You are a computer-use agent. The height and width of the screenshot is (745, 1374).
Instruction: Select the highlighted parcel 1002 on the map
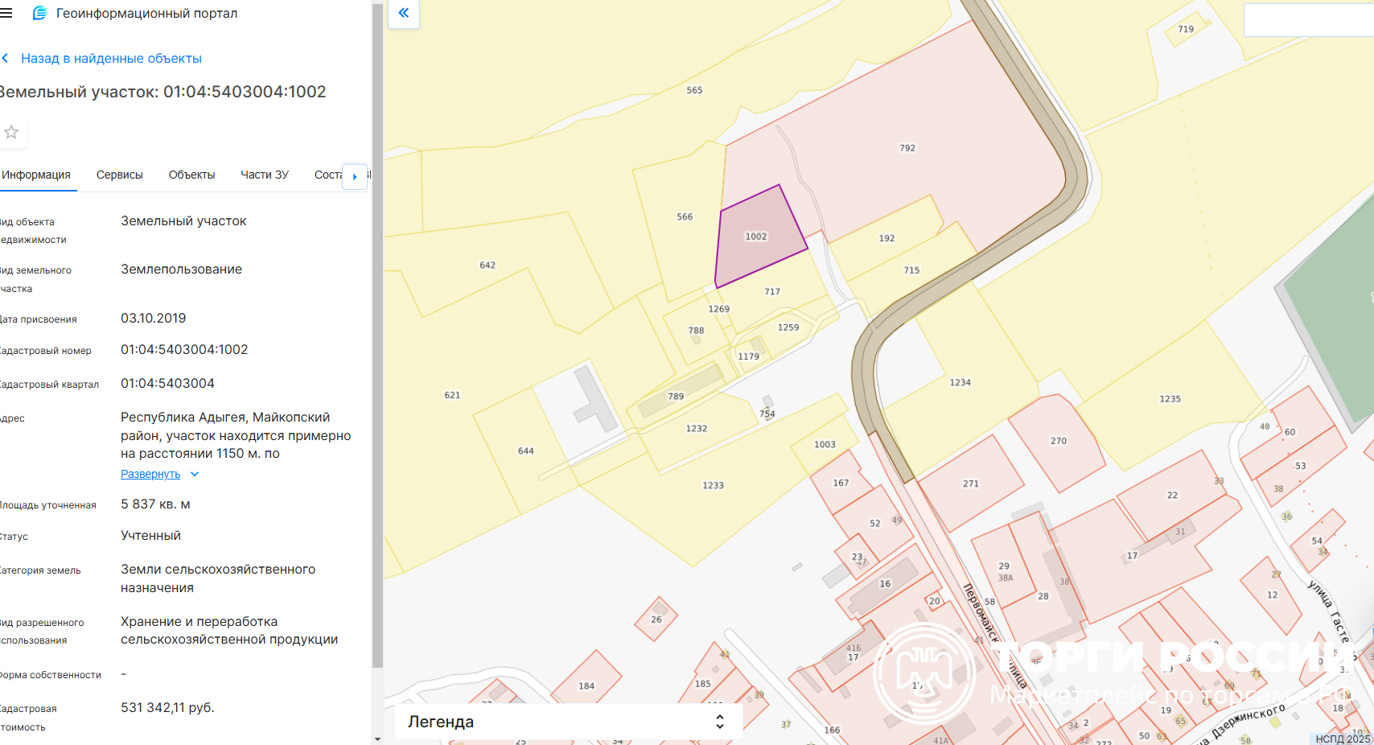[756, 237]
